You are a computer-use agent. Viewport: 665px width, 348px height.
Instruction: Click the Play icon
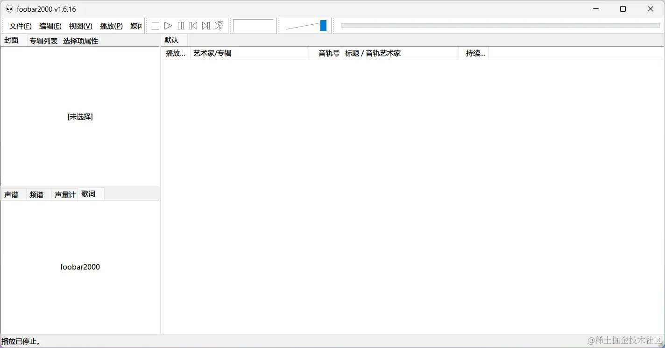click(x=168, y=26)
